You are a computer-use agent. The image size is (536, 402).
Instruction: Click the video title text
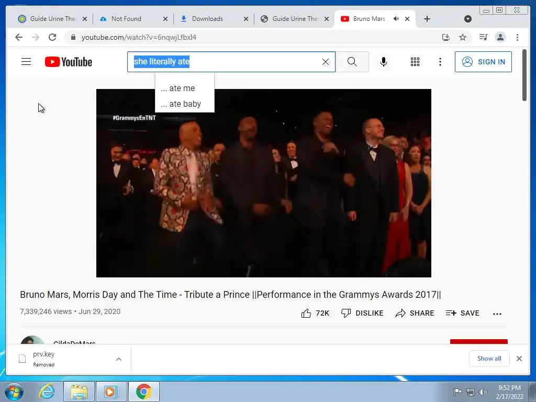pos(230,295)
